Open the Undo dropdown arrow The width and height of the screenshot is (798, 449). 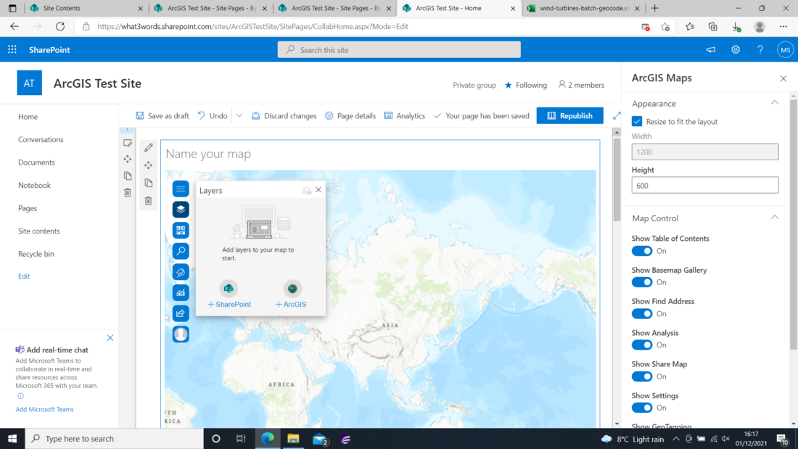click(239, 115)
